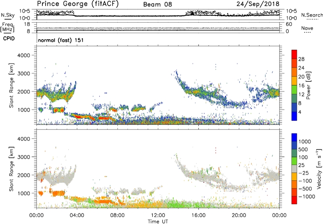
Task: Click the "Power [dB]" colorbar title
Action: 308,85
